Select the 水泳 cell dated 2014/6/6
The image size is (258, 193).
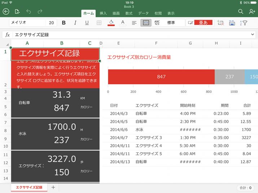pos(139,130)
